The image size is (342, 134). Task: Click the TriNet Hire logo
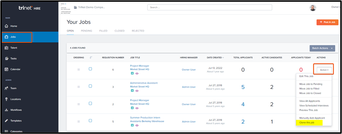point(30,8)
